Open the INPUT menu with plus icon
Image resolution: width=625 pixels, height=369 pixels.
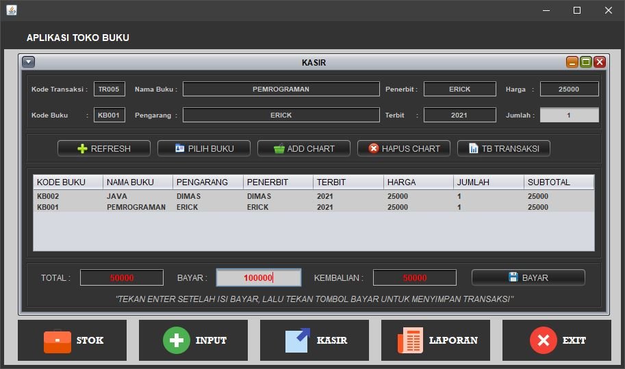tap(193, 340)
